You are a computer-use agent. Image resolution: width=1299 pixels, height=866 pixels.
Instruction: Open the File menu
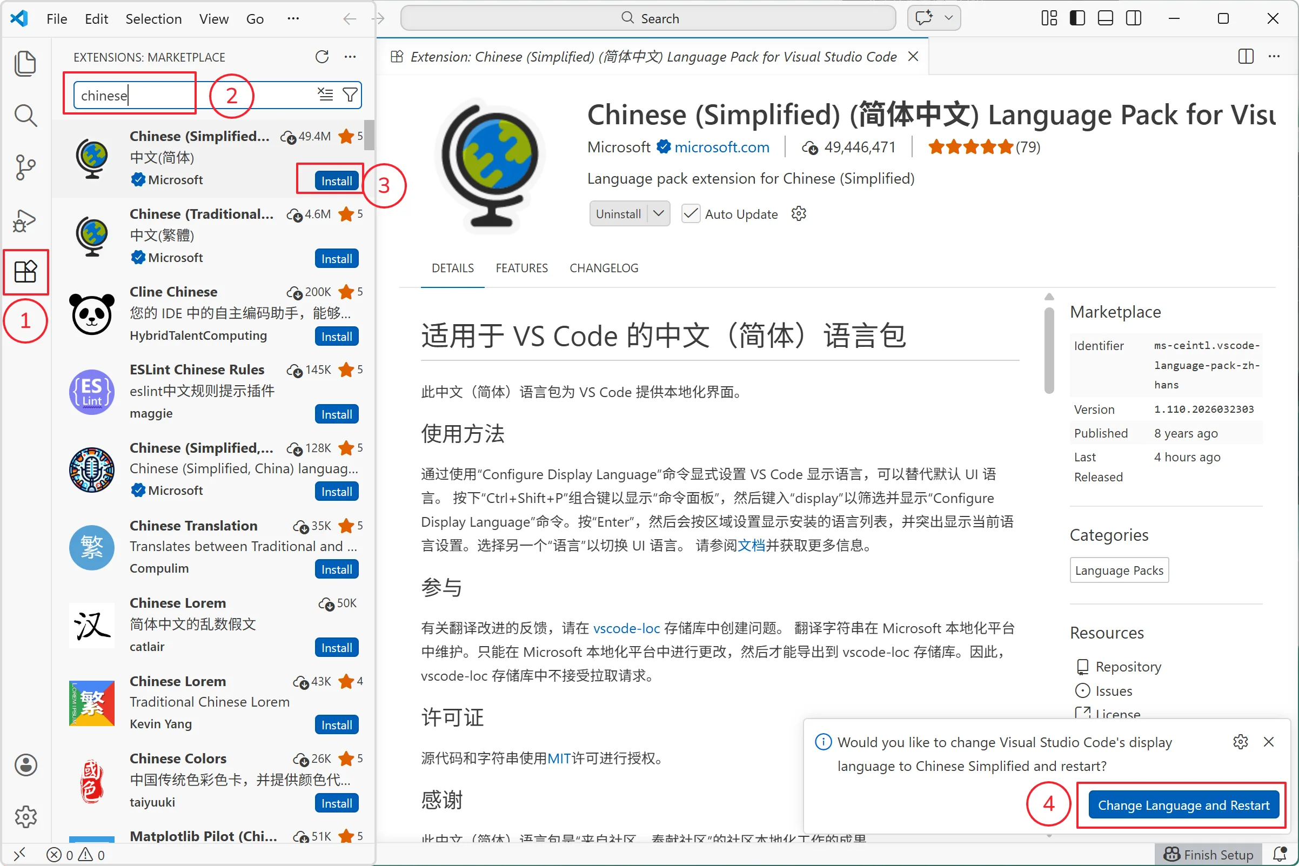[57, 19]
